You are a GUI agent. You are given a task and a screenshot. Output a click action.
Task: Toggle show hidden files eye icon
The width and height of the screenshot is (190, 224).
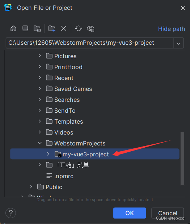[x=90, y=29]
